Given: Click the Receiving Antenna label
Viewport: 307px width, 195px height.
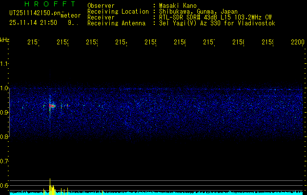Looking at the screenshot, I should [x=116, y=23].
